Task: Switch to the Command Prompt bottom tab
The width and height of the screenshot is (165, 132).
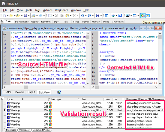Action: pos(41,130)
